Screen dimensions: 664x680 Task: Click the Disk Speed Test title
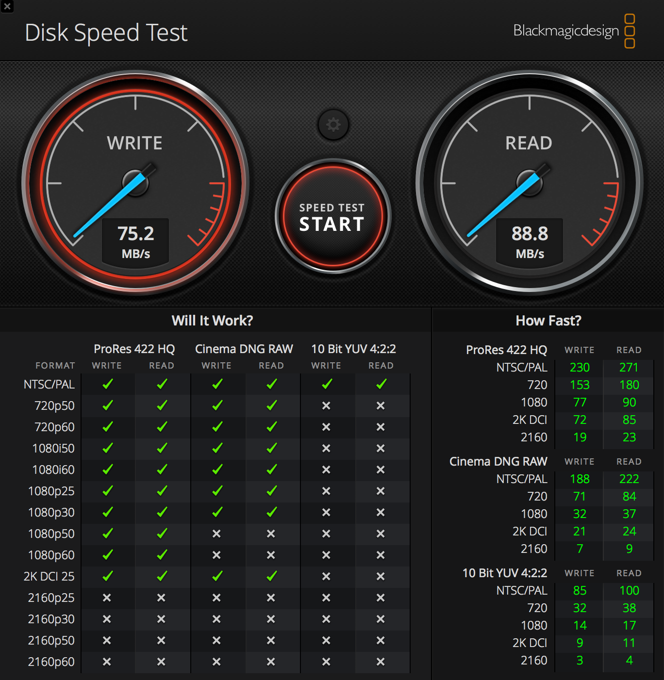click(106, 33)
